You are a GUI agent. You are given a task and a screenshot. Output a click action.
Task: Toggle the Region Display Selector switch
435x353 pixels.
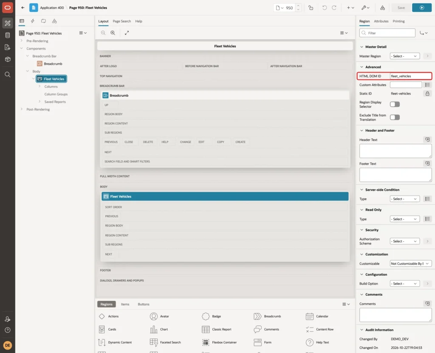tap(395, 104)
